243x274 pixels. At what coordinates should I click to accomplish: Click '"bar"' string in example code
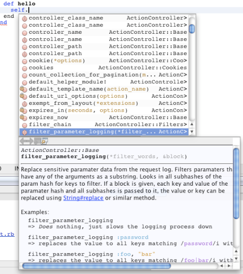(146, 254)
